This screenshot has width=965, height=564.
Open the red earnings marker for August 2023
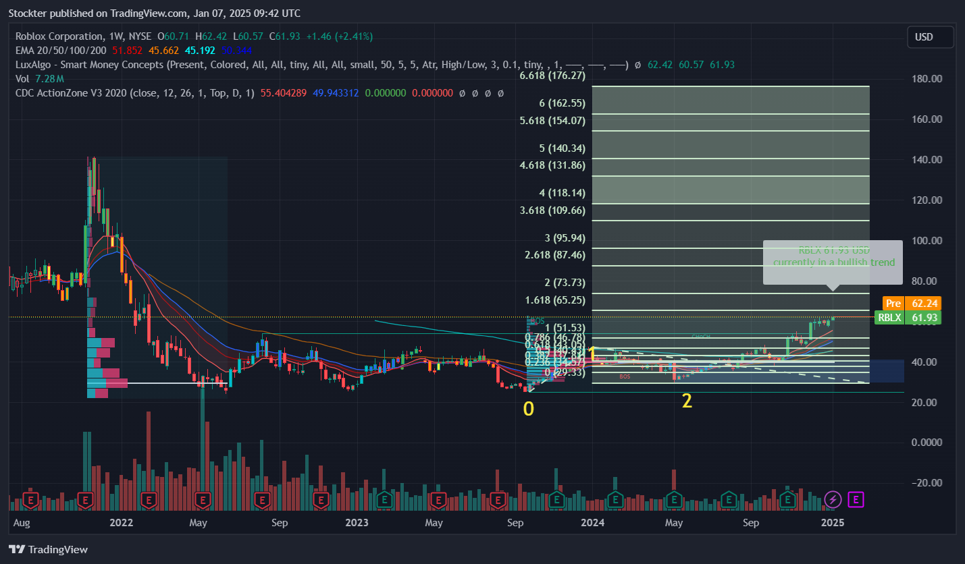(x=498, y=500)
